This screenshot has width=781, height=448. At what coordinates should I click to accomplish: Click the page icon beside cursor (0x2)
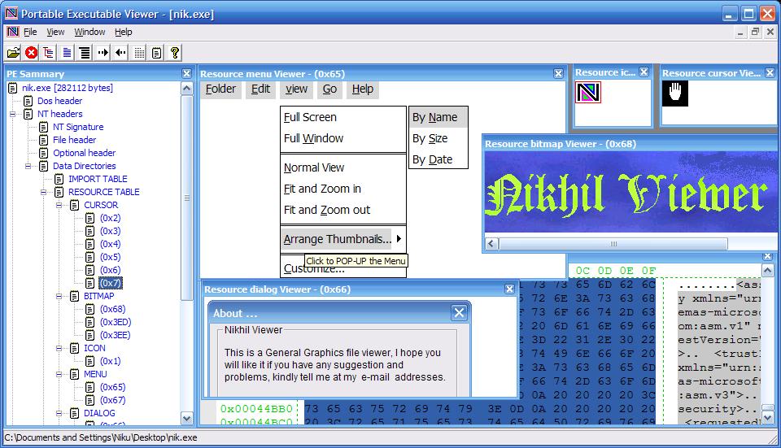tap(90, 218)
